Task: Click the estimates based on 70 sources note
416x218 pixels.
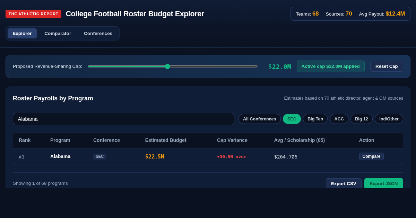Action: point(344,98)
